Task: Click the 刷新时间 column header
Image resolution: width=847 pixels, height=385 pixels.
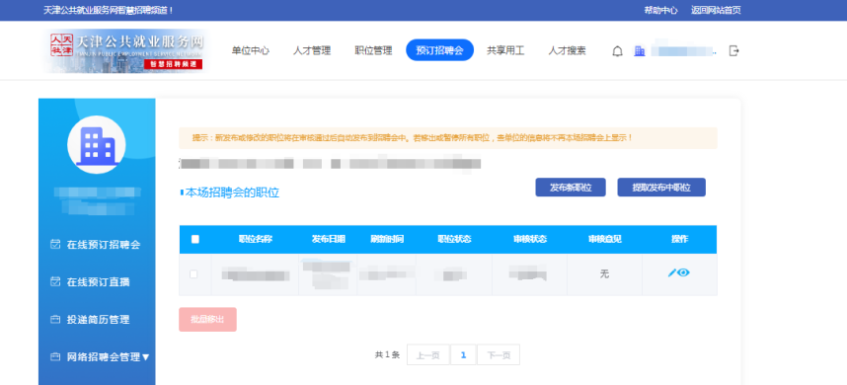Action: click(x=387, y=239)
